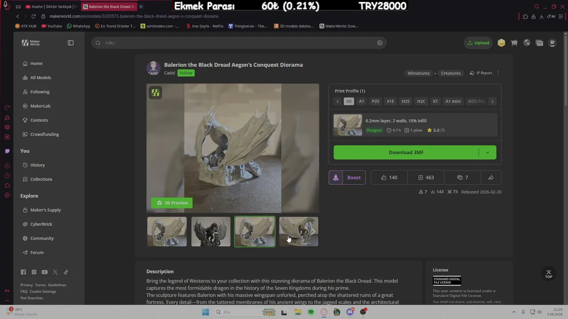The height and width of the screenshot is (319, 568).
Task: Expand the Download 3MF options arrow
Action: click(487, 152)
